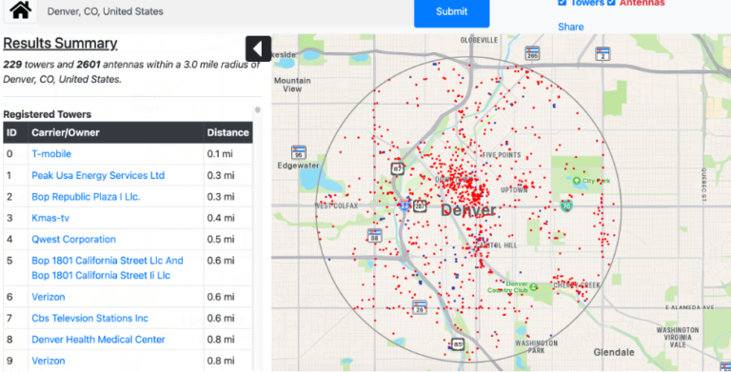Open Denver Health Medical Center tower
Screen dimensions: 731x372
pos(98,340)
